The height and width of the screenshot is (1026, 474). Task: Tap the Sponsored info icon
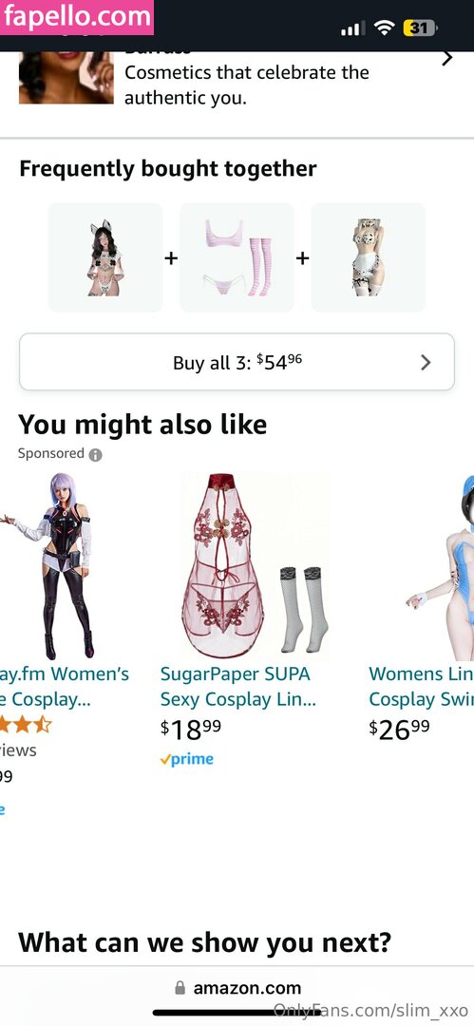[x=96, y=455]
